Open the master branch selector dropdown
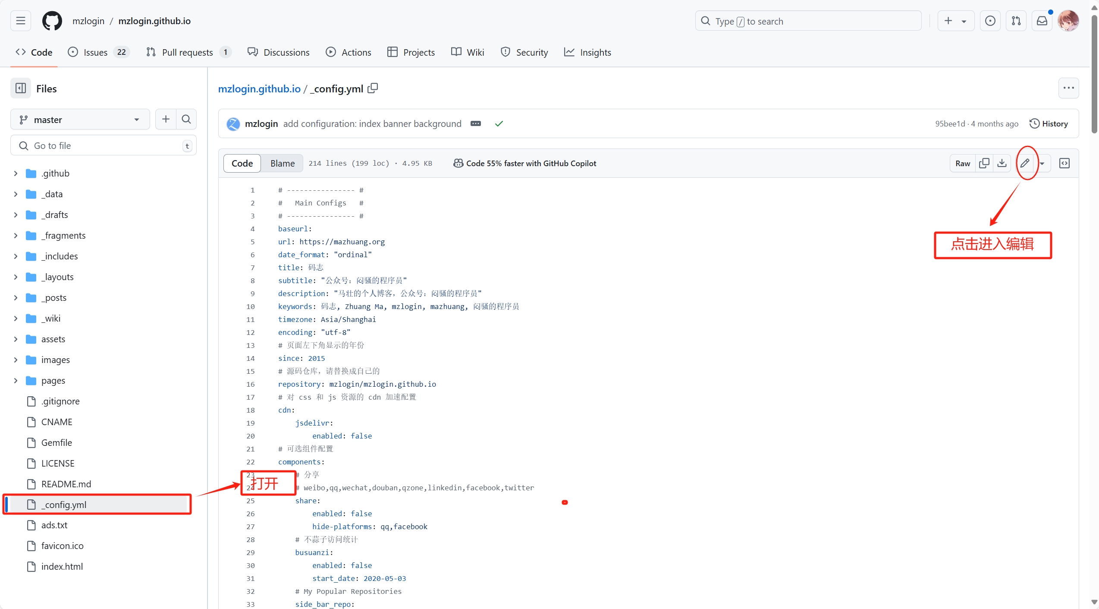This screenshot has height=609, width=1099. pyautogui.click(x=80, y=120)
